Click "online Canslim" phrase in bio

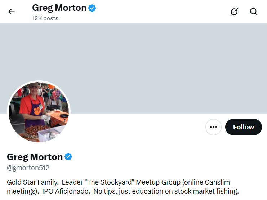(210, 182)
